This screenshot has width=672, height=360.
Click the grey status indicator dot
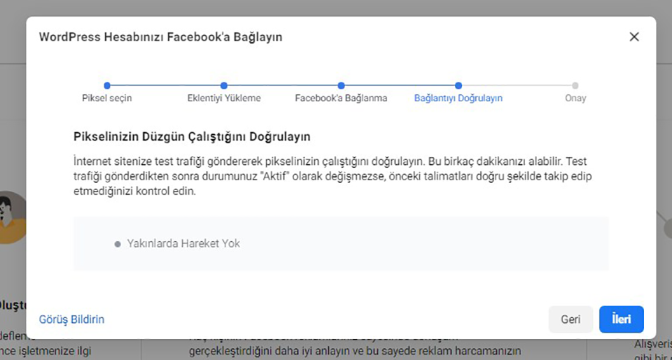(x=118, y=245)
